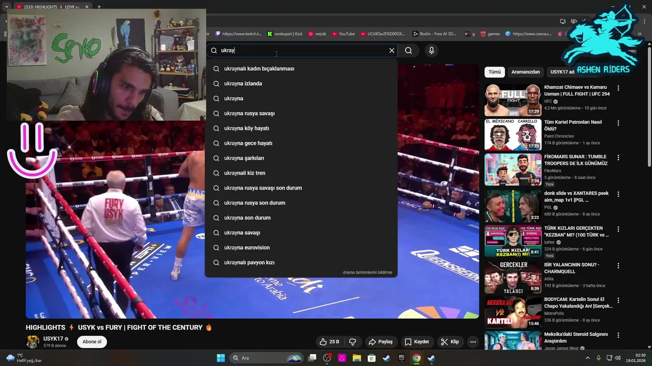Select suggestion 'ukrayna rusya savaşı'
The width and height of the screenshot is (652, 366).
click(x=301, y=113)
